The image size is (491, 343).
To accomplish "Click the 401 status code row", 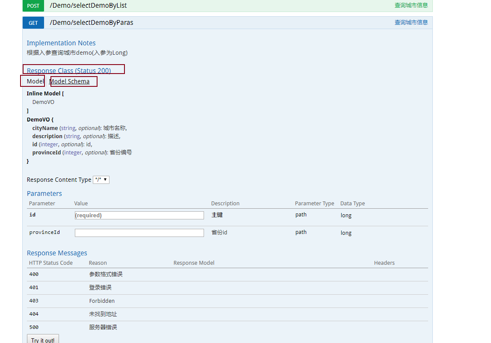I will coord(228,287).
